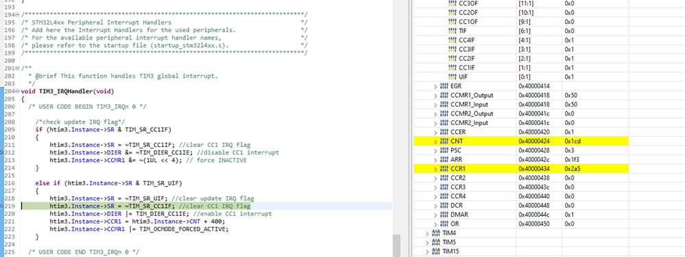
Task: Click the CNT register icon
Action: click(444, 141)
